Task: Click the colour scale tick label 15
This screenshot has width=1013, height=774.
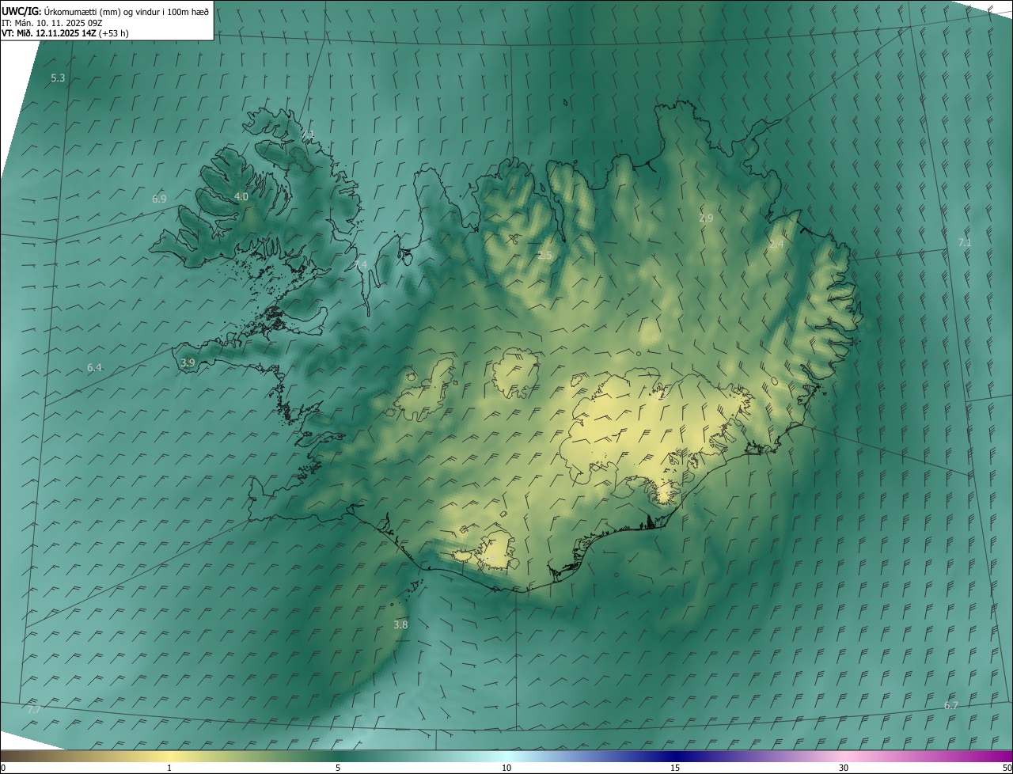Action: 675,768
